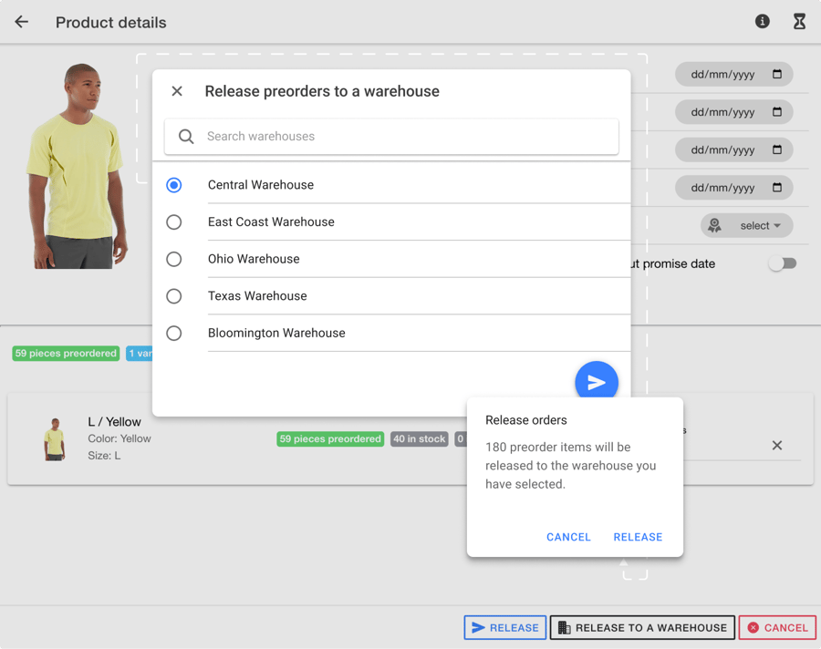
Task: Click the L / Yellow variant thumbnail
Action: click(55, 439)
